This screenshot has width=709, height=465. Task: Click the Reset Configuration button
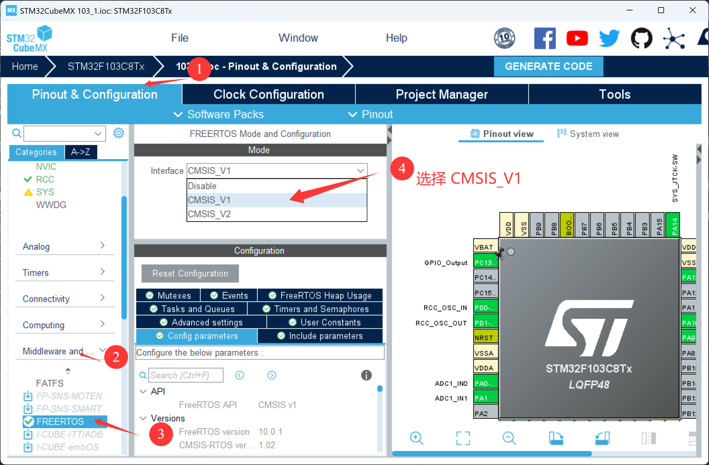(190, 273)
